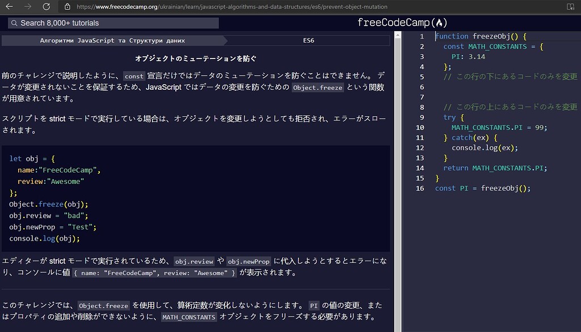Click the browser forward arrow
Viewport: 581px width, 332px height.
click(28, 6)
